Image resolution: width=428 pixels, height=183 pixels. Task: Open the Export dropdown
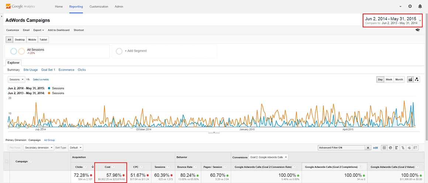pyautogui.click(x=38, y=30)
